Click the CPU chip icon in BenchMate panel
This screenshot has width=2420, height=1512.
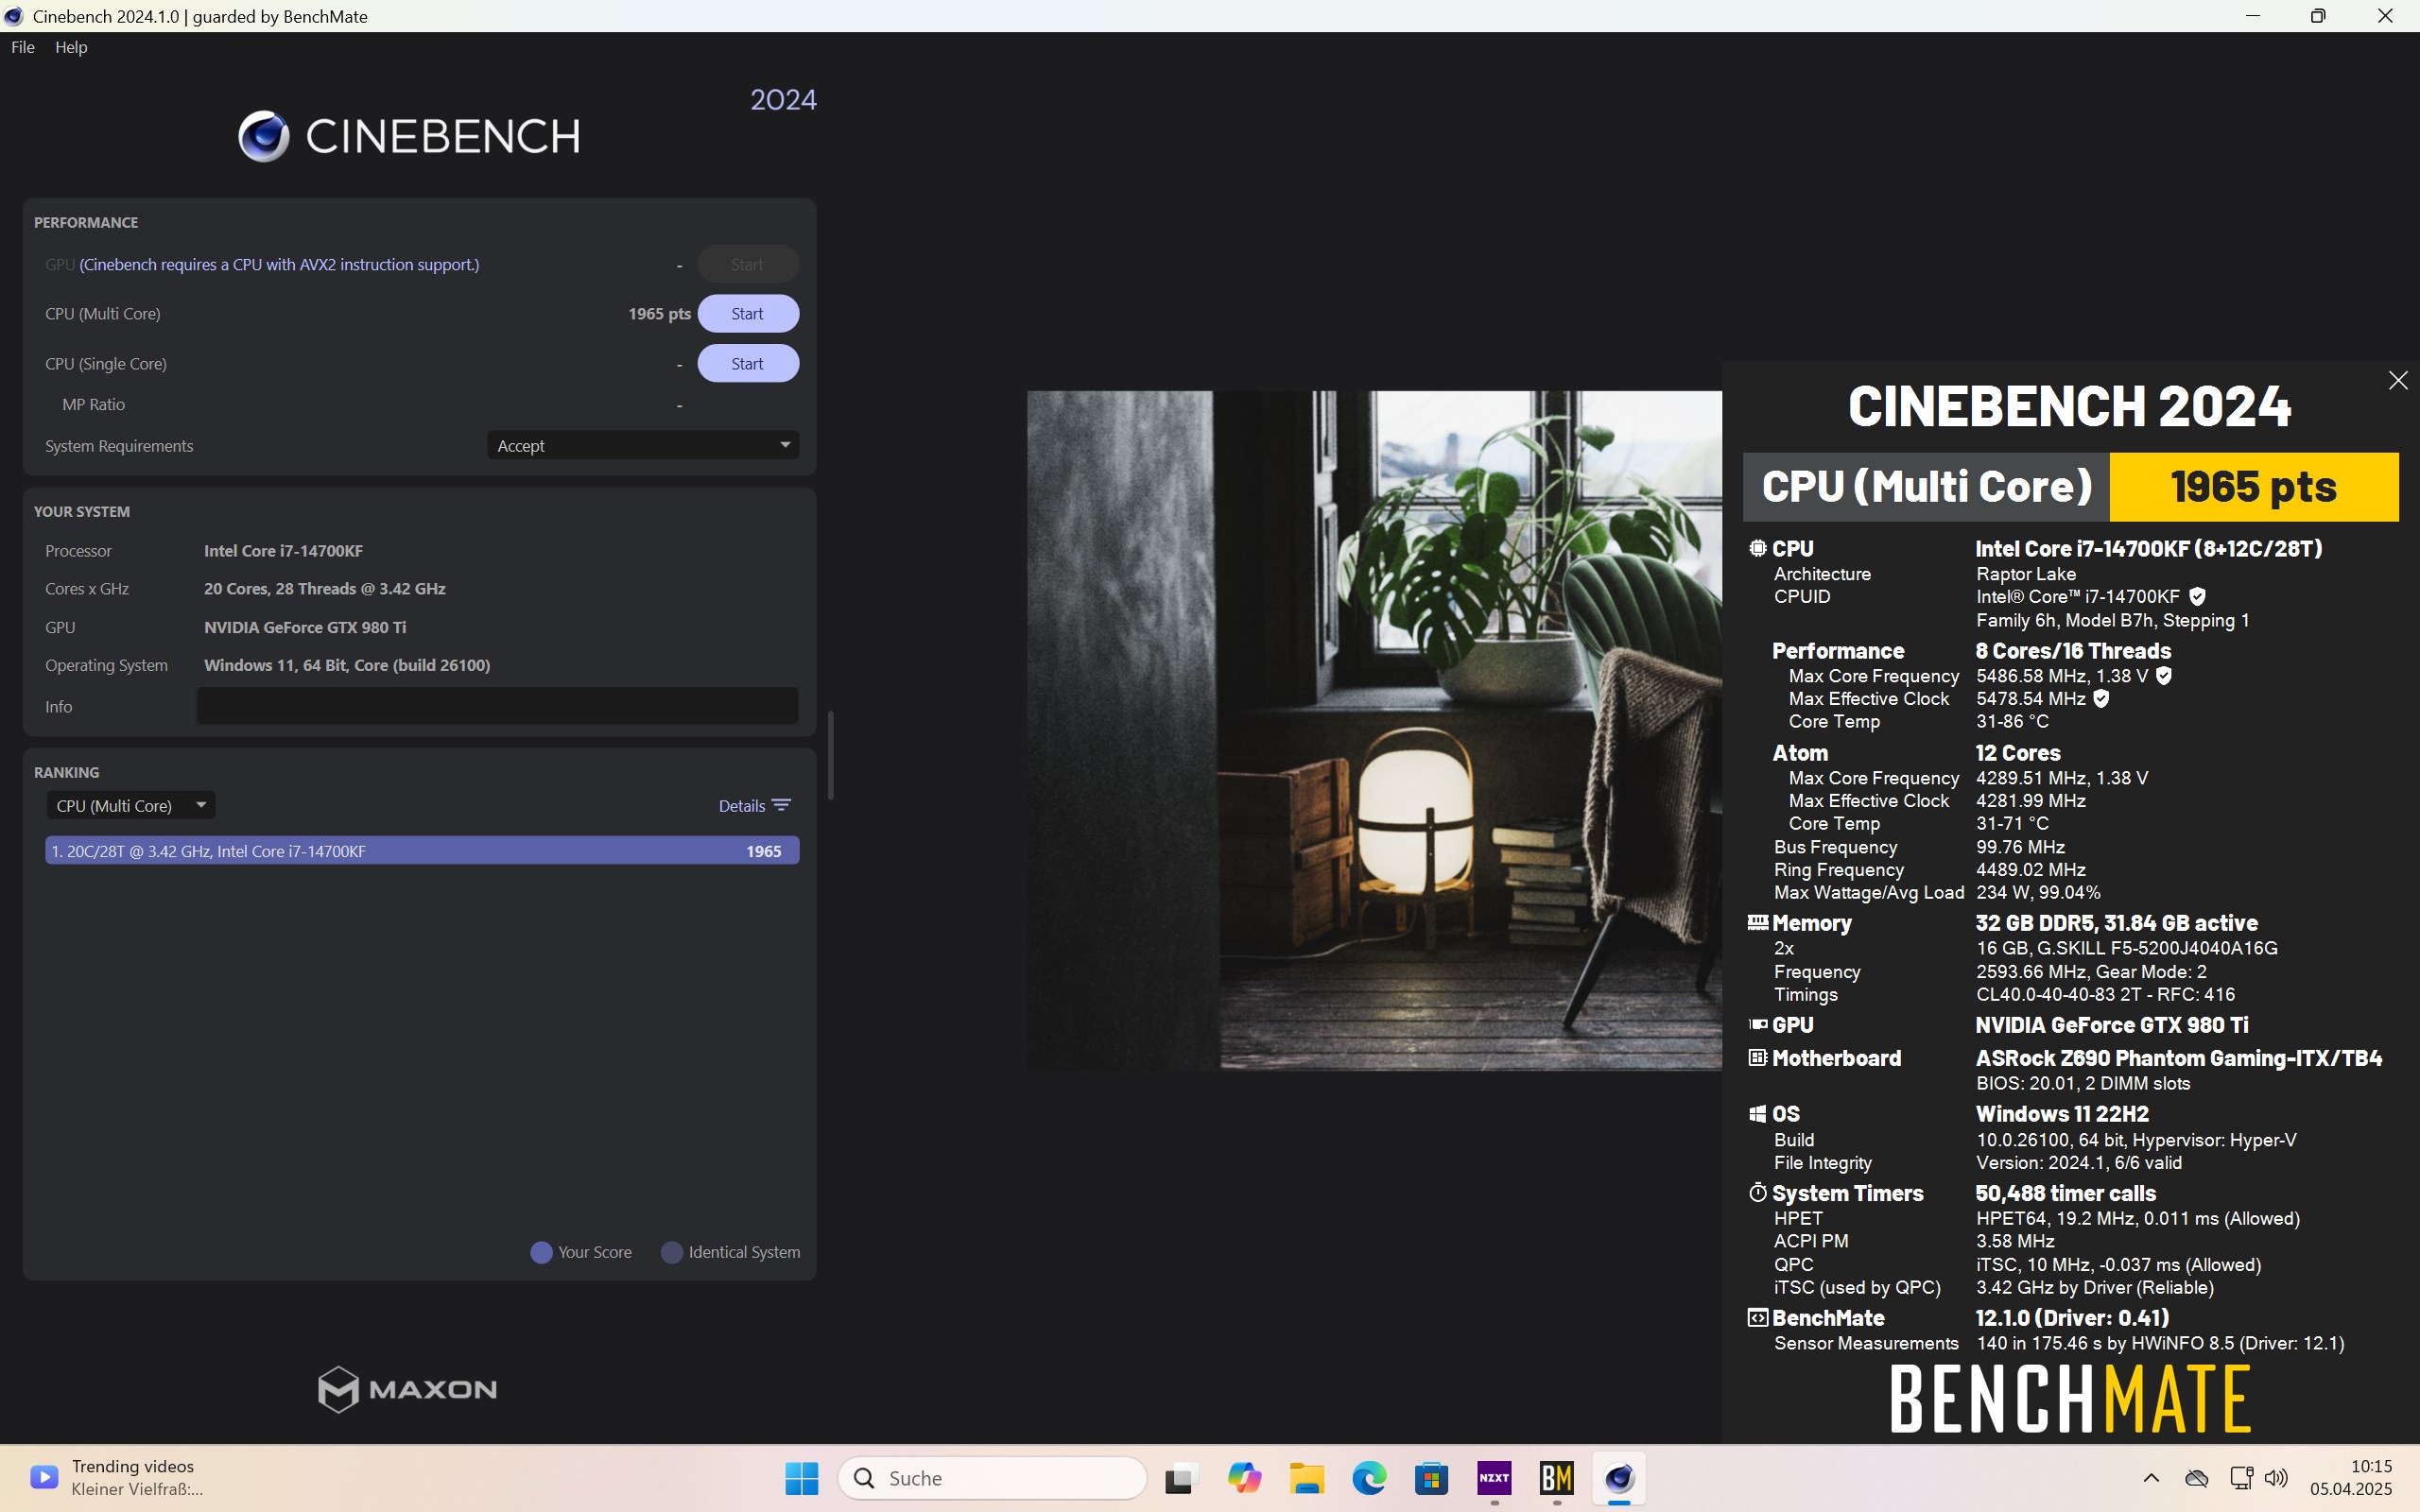click(x=1758, y=548)
